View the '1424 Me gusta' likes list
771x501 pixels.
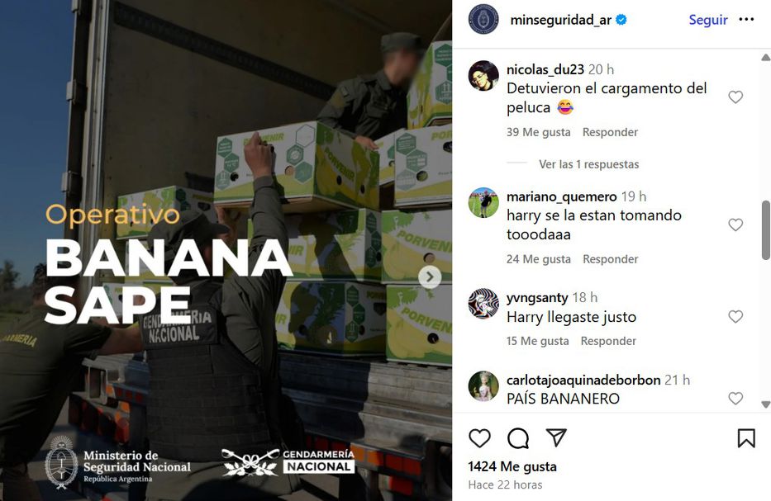pos(512,466)
